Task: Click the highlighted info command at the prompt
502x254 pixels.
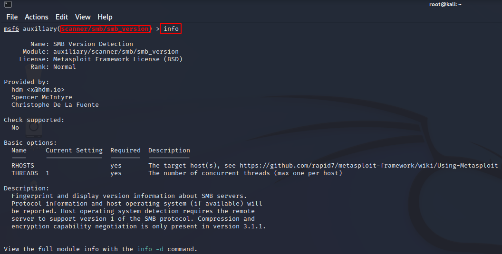Action: (171, 29)
